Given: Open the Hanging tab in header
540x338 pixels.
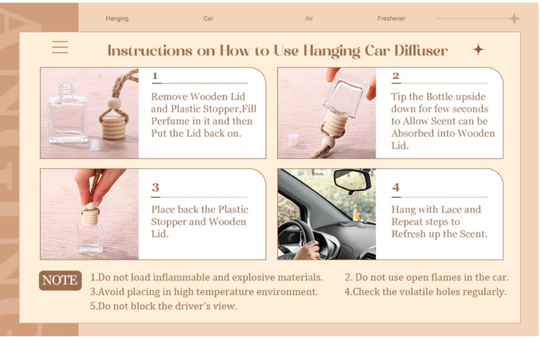Looking at the screenshot, I should point(117,18).
